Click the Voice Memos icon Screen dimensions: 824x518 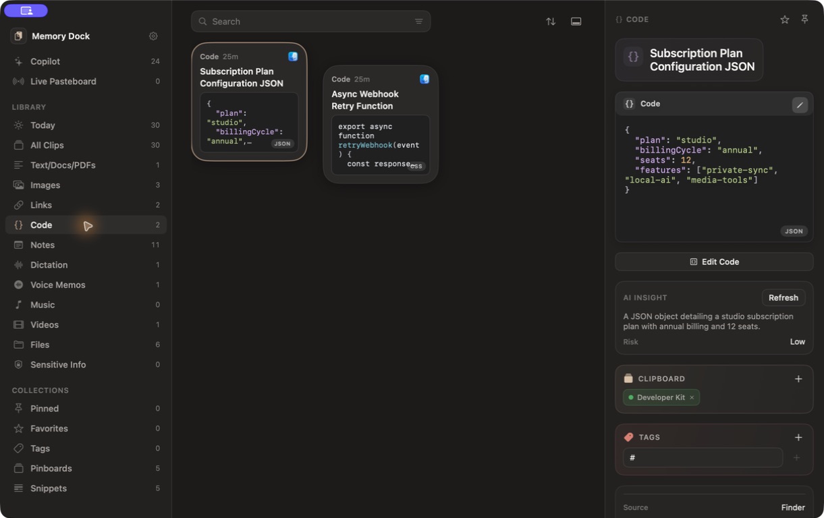coord(18,285)
